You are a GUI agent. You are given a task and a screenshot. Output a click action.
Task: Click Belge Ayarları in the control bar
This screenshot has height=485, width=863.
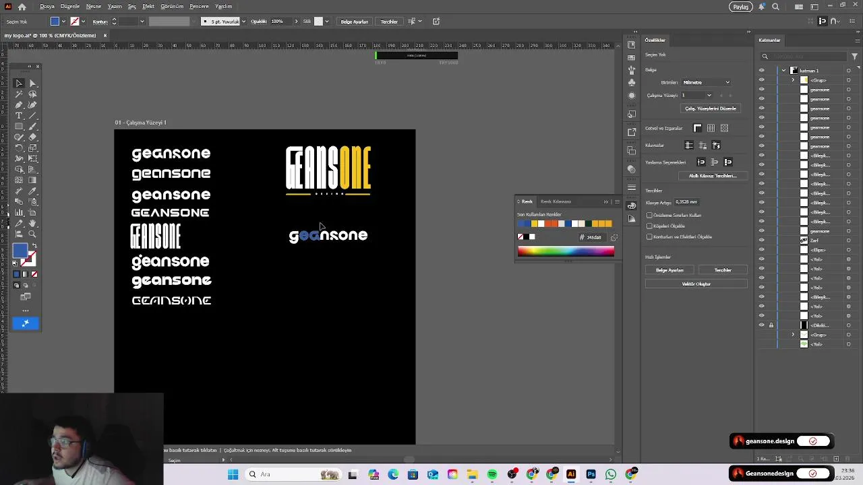(354, 22)
